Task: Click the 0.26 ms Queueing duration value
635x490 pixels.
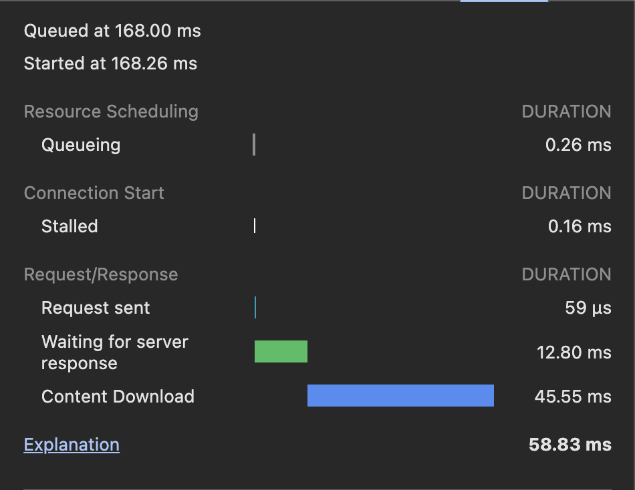Action: point(578,145)
